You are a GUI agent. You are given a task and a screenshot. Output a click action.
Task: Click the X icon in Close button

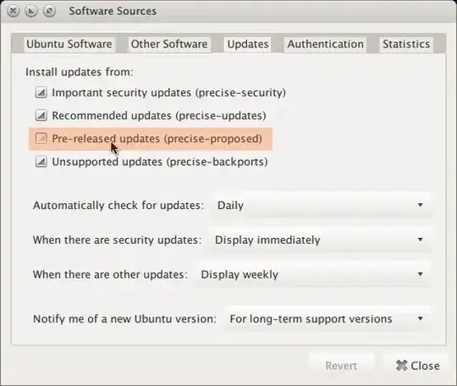402,366
